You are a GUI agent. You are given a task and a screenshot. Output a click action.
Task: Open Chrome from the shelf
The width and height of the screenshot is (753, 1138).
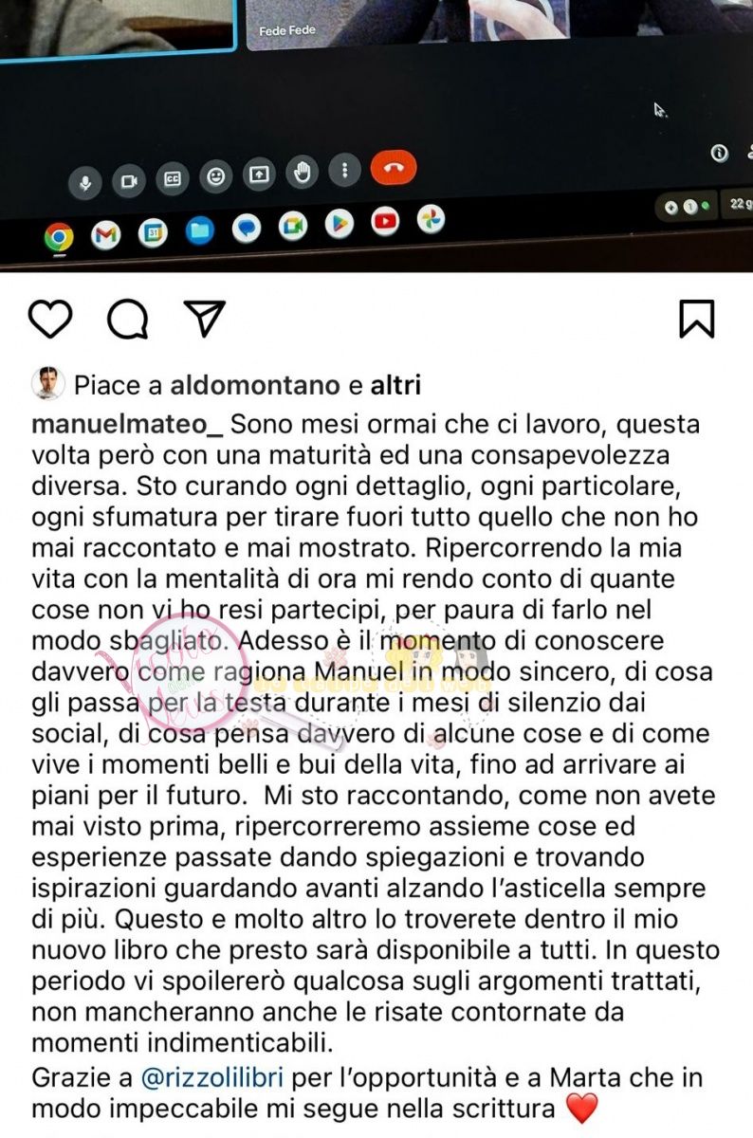pos(59,237)
